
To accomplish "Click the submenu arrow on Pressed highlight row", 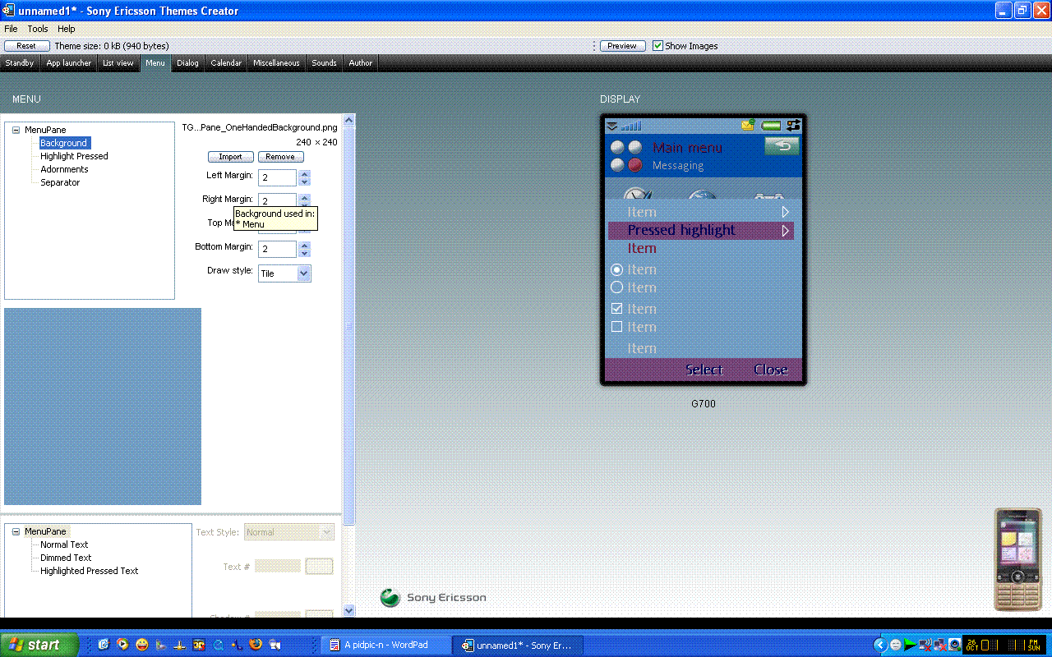I will pyautogui.click(x=785, y=231).
